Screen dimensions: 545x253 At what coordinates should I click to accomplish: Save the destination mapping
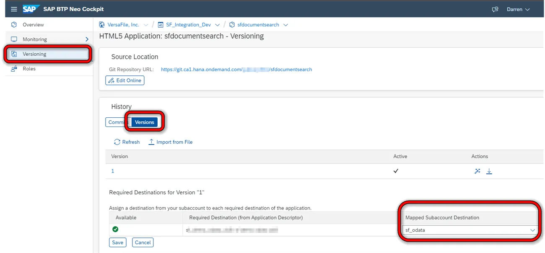coord(118,243)
